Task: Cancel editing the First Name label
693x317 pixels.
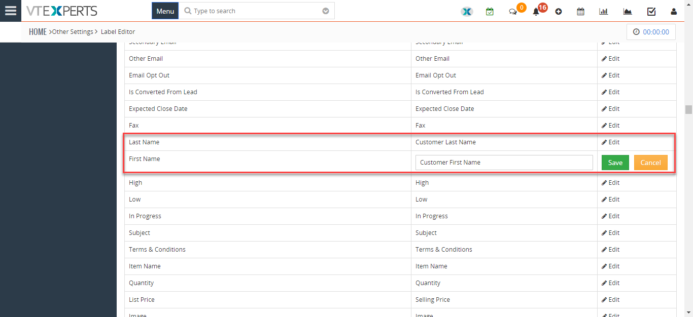Action: pyautogui.click(x=650, y=163)
